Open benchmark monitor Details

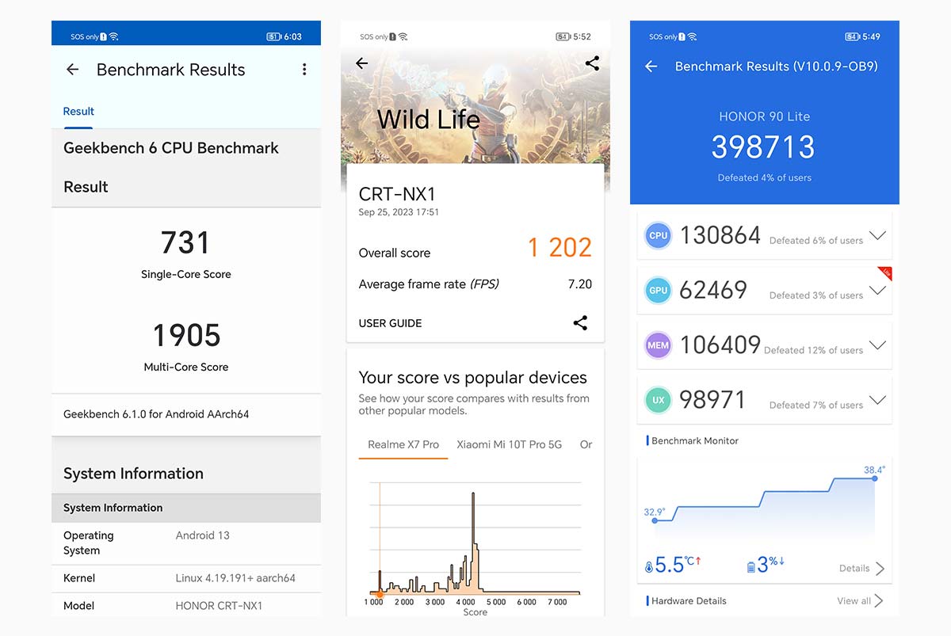click(x=861, y=568)
